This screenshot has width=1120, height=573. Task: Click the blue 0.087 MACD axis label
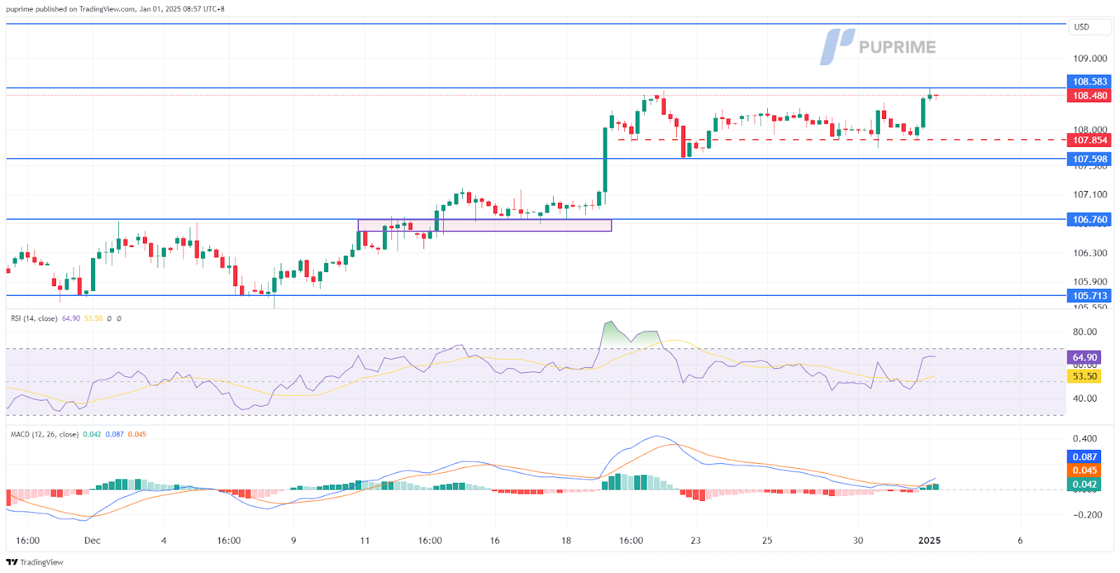pos(1084,457)
